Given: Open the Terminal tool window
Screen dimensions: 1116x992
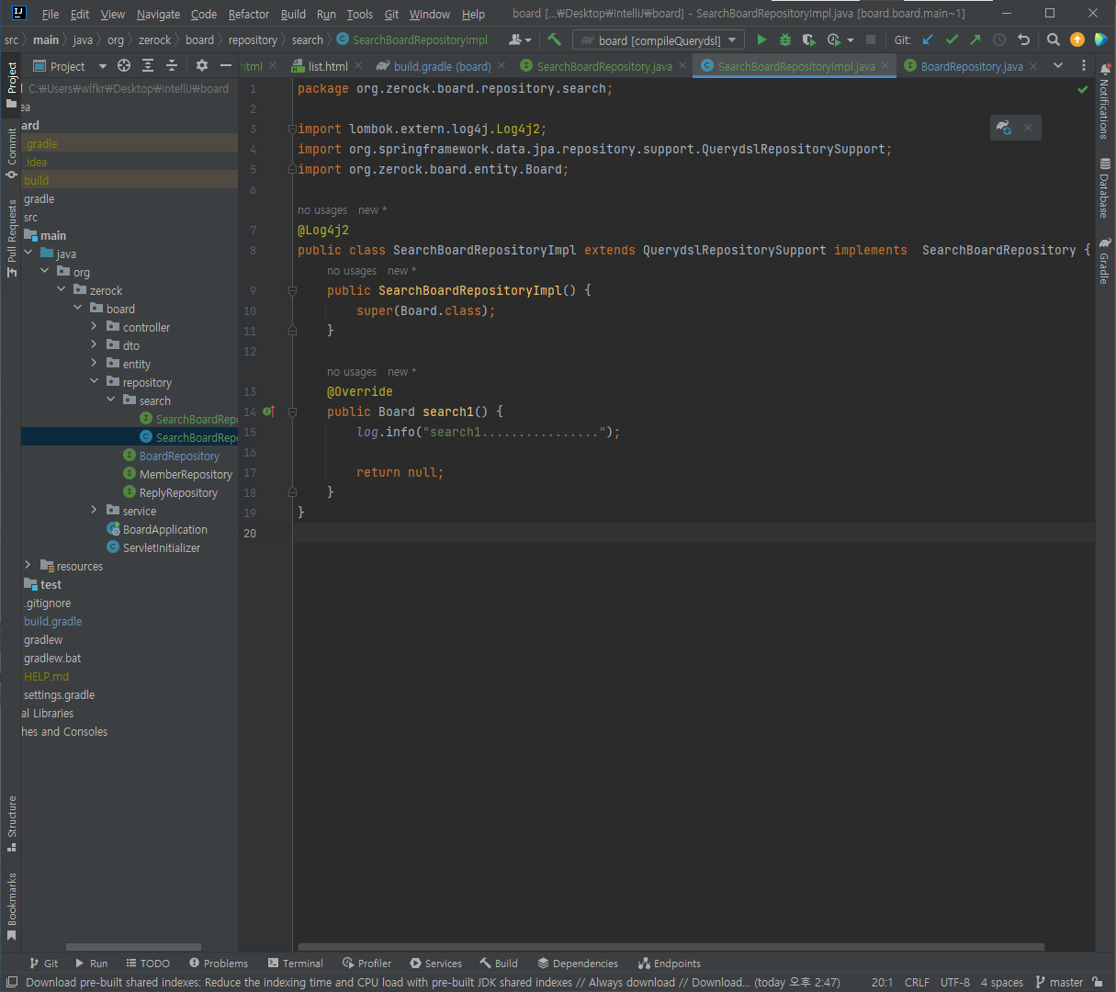Looking at the screenshot, I should coord(295,963).
